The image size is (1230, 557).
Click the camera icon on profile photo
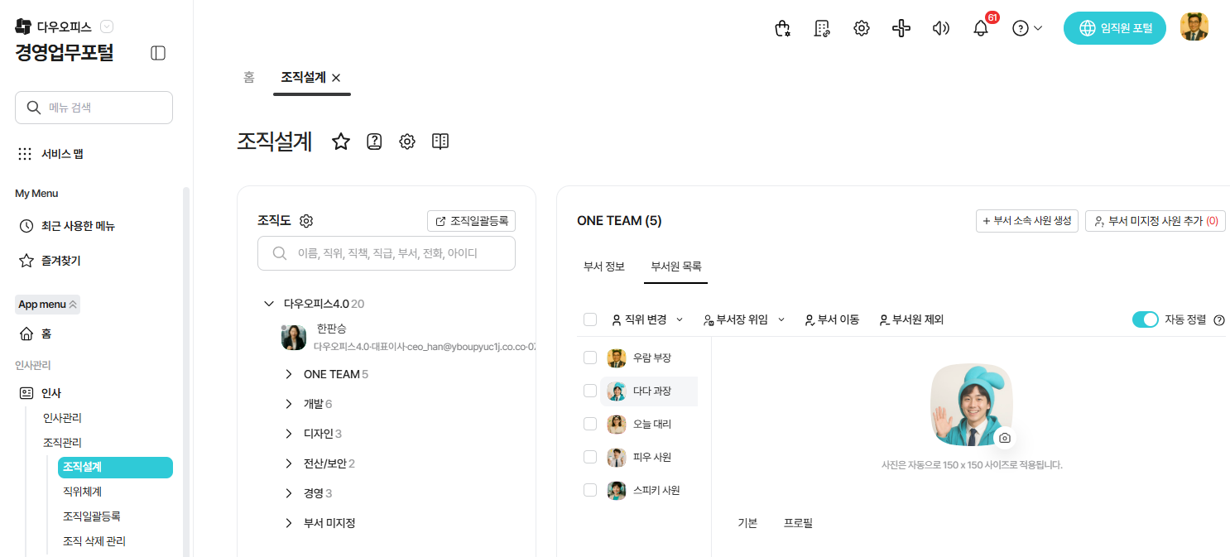1004,438
